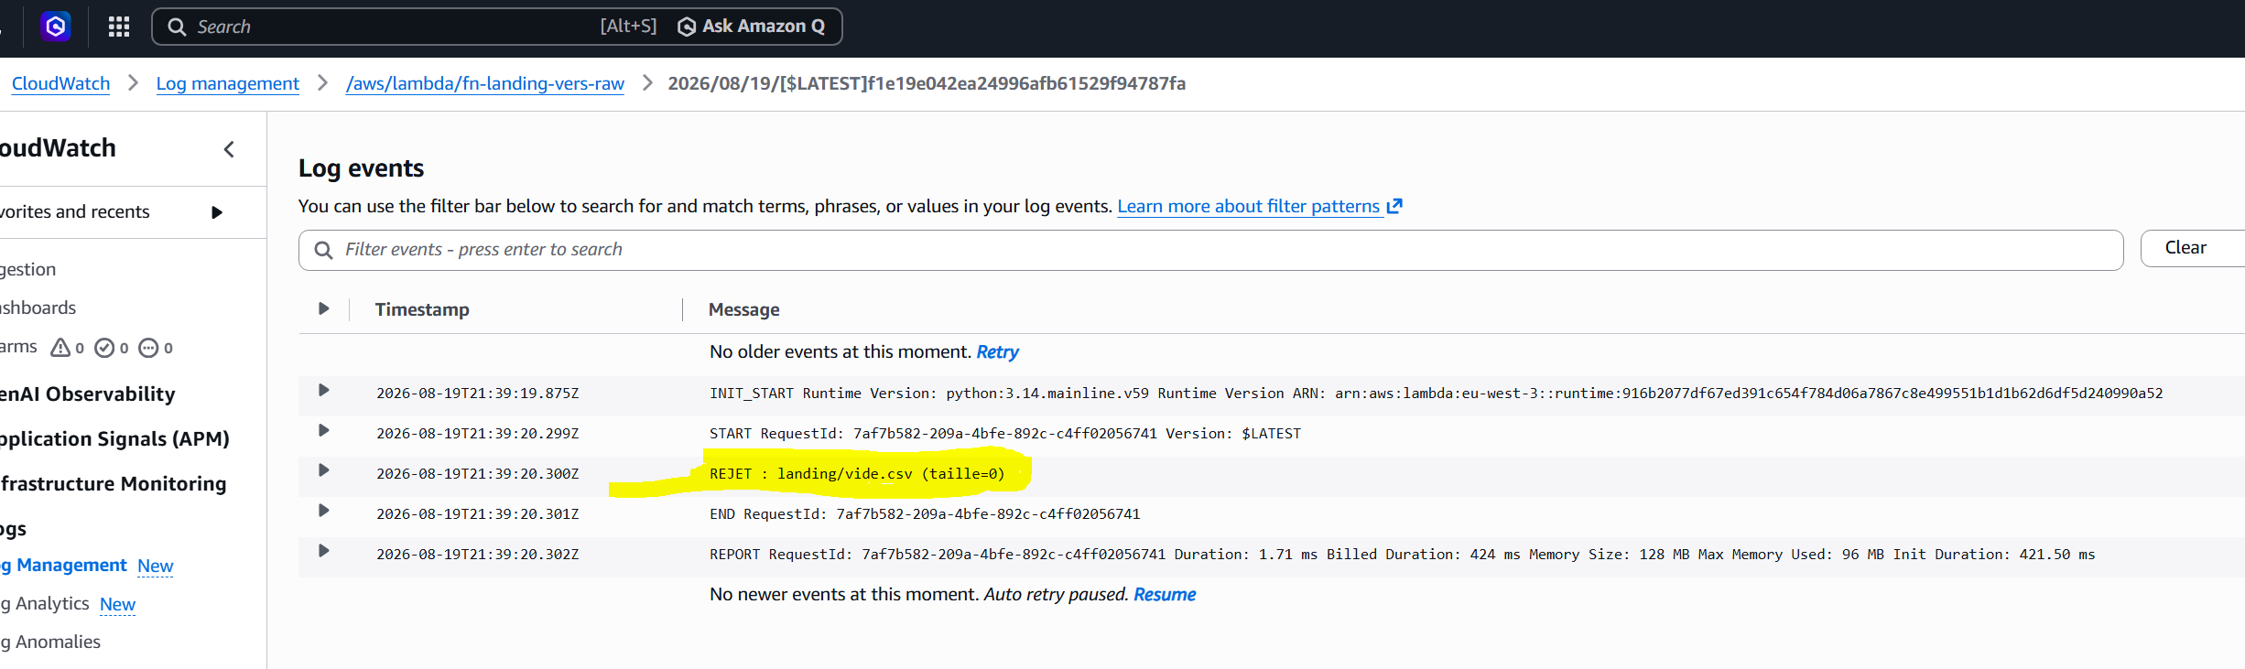Click the OK checkmark alarm count icon

(104, 348)
